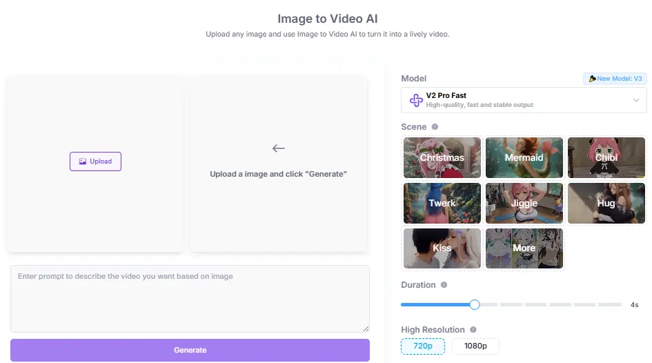This screenshot has height=363, width=652.
Task: Click the New Model: V3 badge
Action: (615, 79)
